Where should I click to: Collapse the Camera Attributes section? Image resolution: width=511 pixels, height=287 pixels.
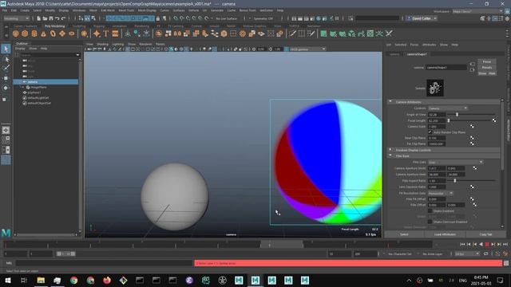[390, 102]
